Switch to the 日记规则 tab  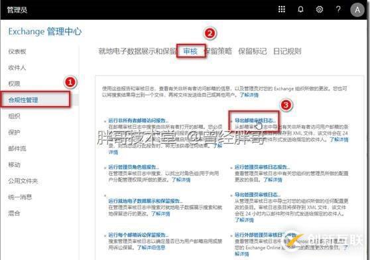coord(287,51)
